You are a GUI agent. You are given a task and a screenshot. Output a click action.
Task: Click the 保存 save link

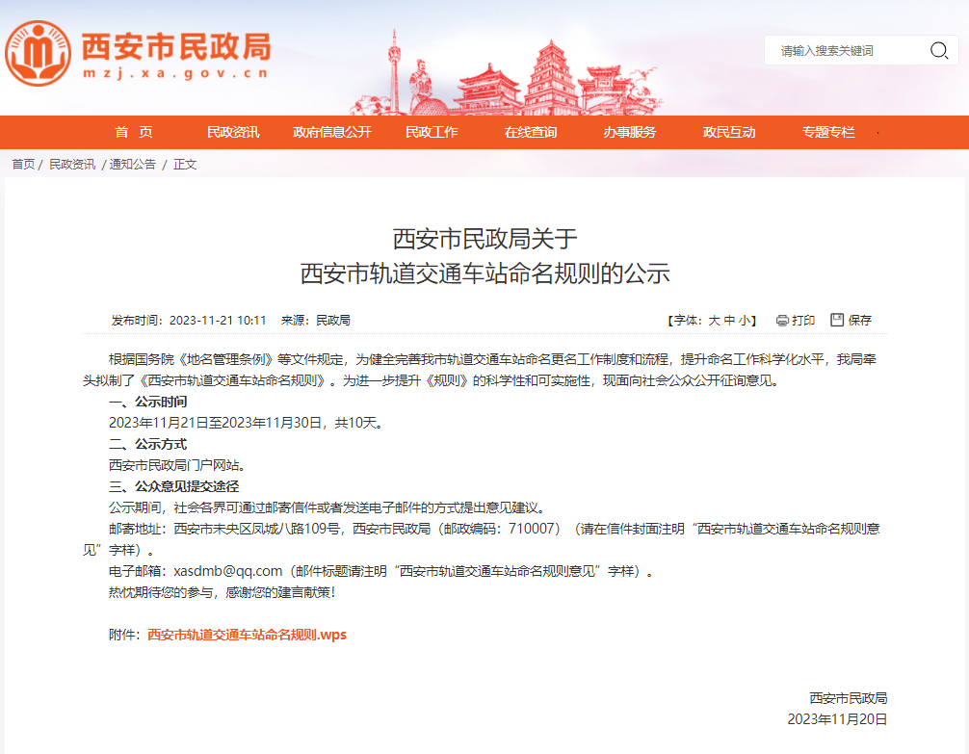[859, 320]
